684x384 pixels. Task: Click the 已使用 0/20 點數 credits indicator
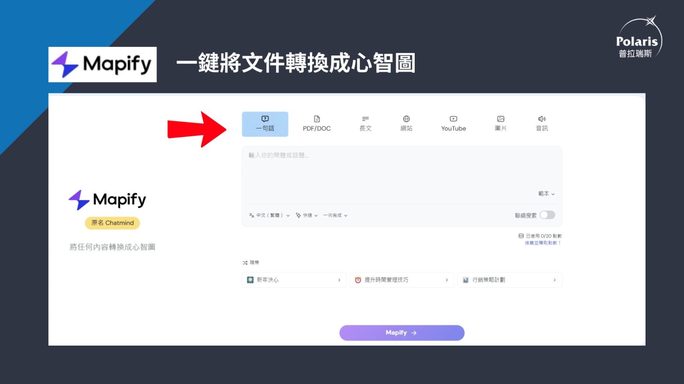(540, 236)
